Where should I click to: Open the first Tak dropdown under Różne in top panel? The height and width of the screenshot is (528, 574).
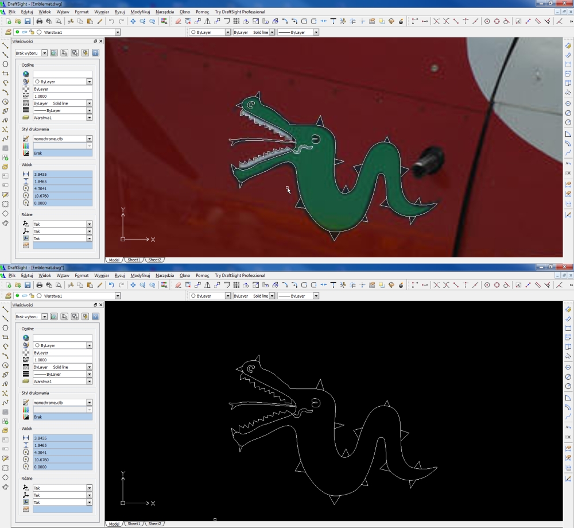pos(89,225)
